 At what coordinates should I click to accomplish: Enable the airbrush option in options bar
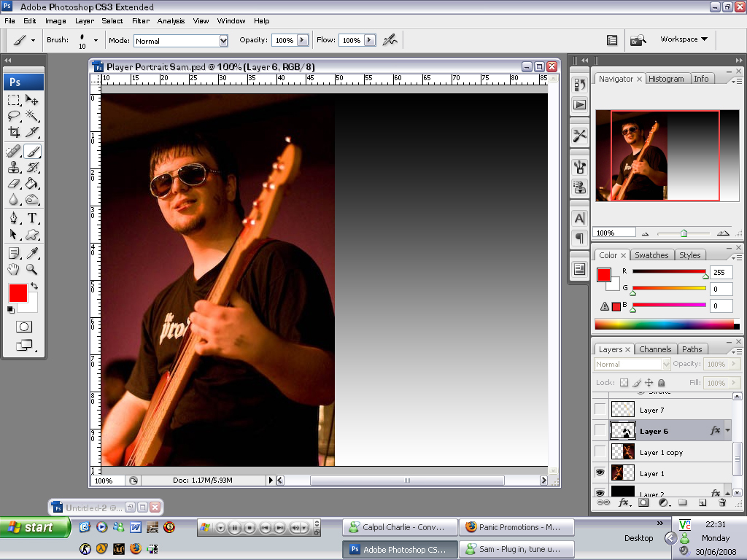pyautogui.click(x=390, y=40)
